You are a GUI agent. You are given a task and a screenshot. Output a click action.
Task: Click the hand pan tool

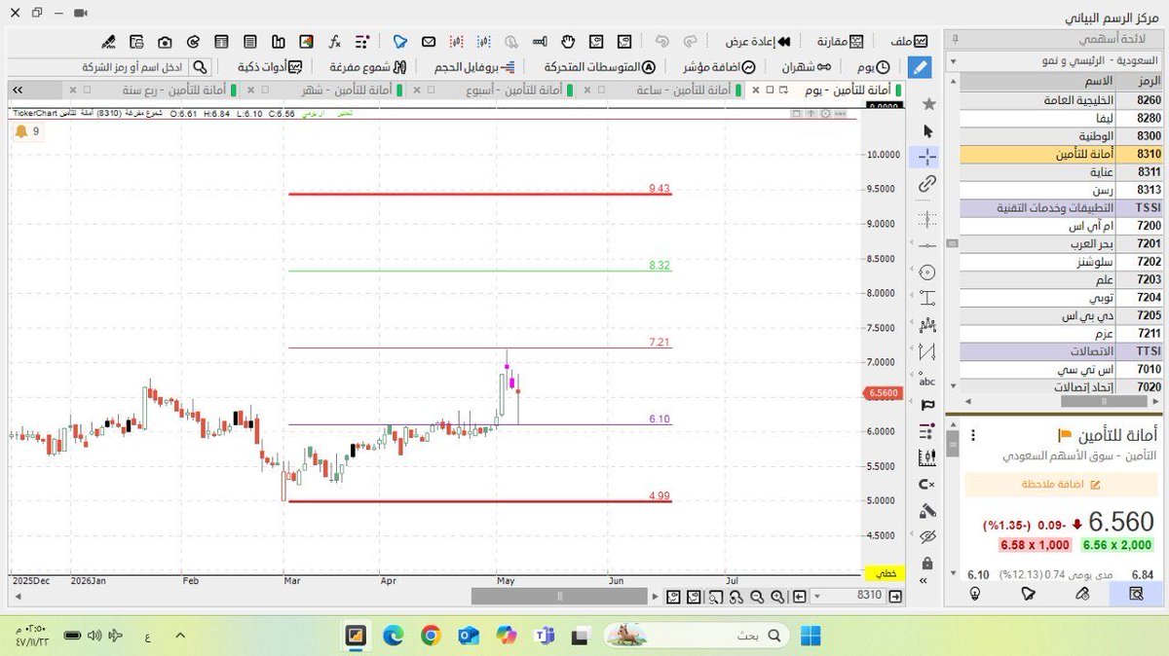[x=569, y=42]
